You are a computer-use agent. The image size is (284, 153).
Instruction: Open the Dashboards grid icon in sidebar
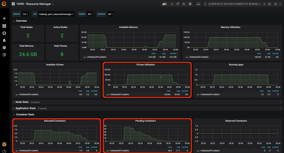click(x=4, y=26)
